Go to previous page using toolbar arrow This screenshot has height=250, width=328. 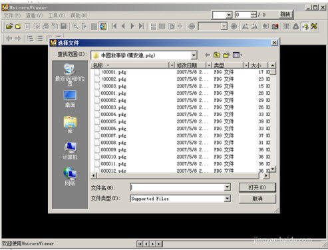(x=123, y=26)
